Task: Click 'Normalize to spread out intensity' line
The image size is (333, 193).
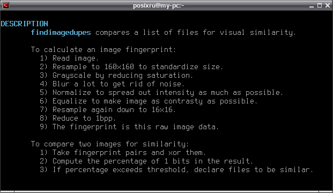Action: tap(161, 93)
